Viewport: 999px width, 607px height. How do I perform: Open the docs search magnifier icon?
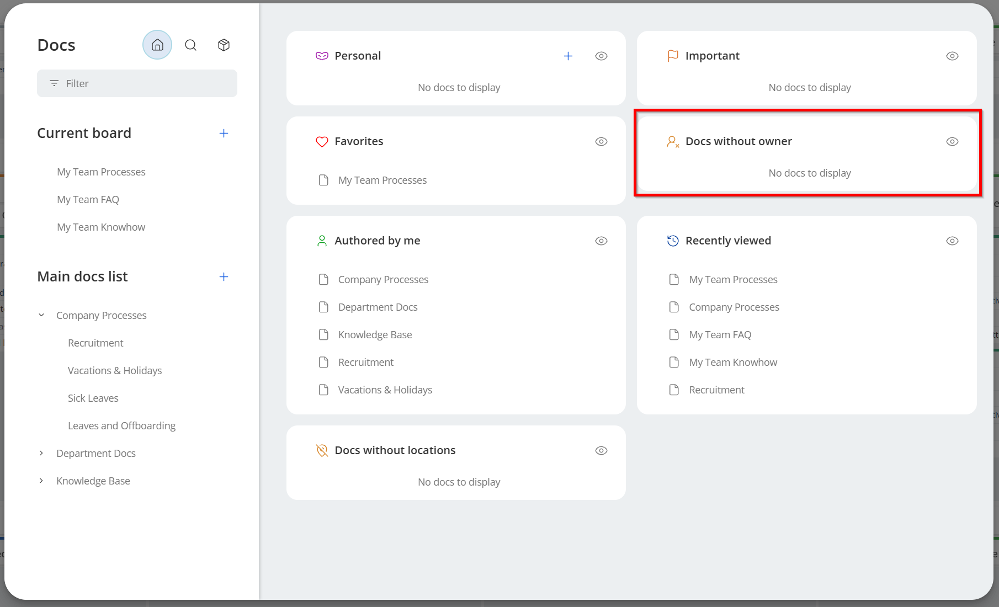(190, 45)
